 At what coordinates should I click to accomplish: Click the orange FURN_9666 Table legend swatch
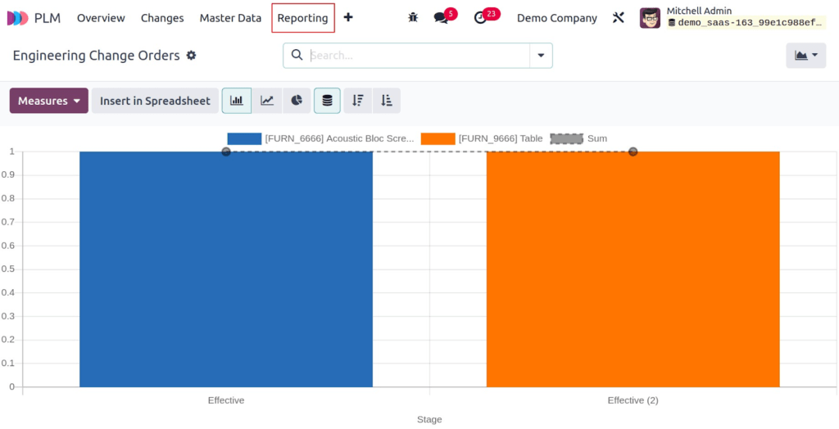[438, 138]
